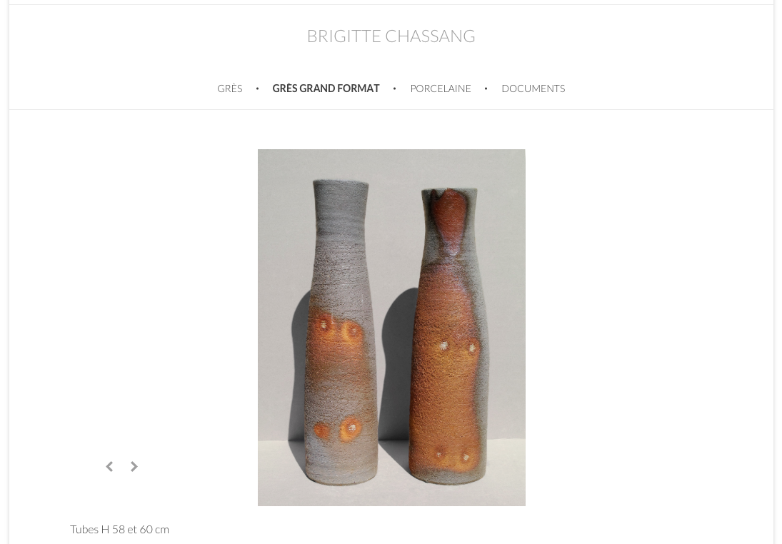Advance to the next image using the right arrow

click(x=134, y=467)
